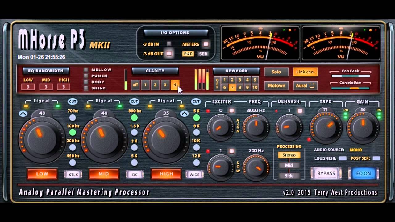Image resolution: width=395 pixels, height=222 pixels.
Task: Click the XTLK button
Action: [73, 175]
